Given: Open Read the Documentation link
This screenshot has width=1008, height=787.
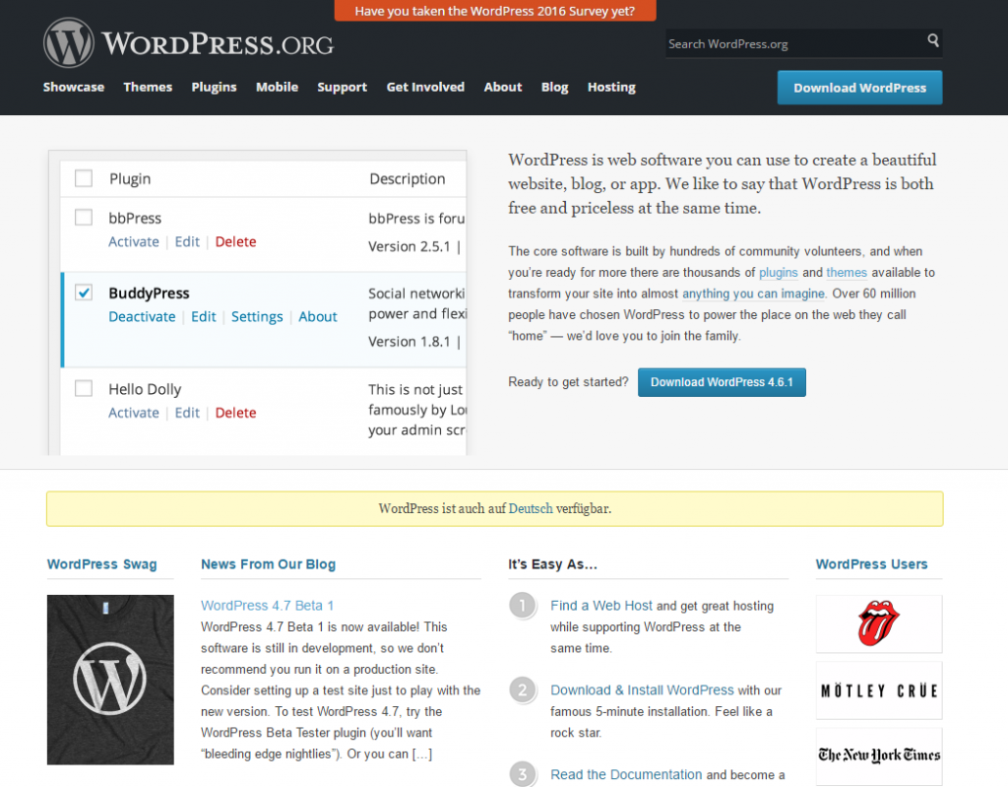Looking at the screenshot, I should pos(626,775).
